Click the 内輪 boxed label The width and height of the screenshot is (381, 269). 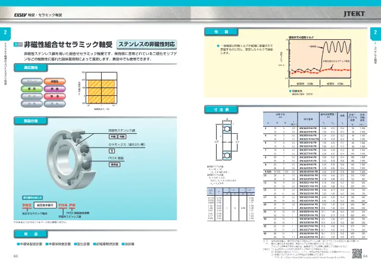(x=122, y=137)
